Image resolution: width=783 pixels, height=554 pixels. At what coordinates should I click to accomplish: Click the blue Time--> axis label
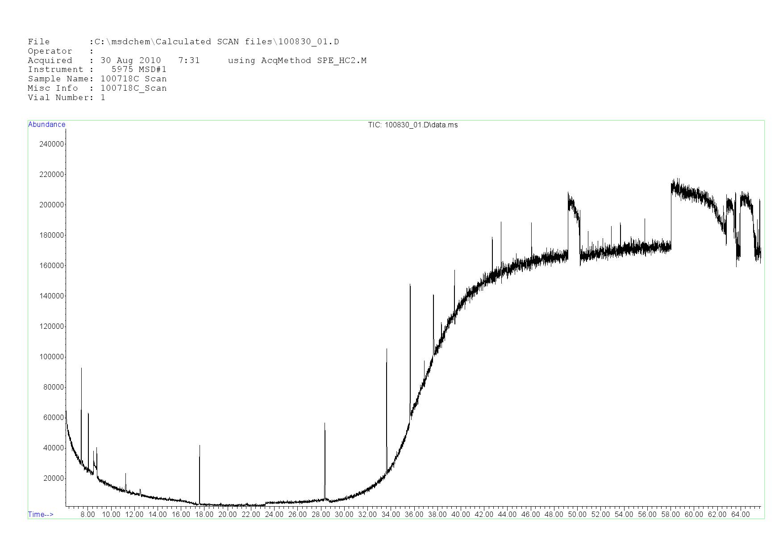point(41,515)
